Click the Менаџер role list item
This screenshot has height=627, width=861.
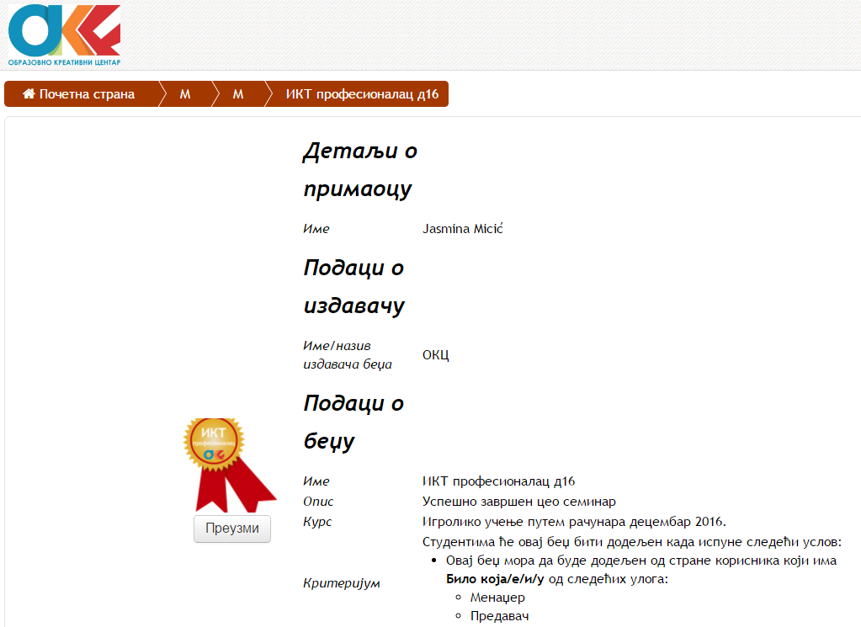pyautogui.click(x=497, y=598)
